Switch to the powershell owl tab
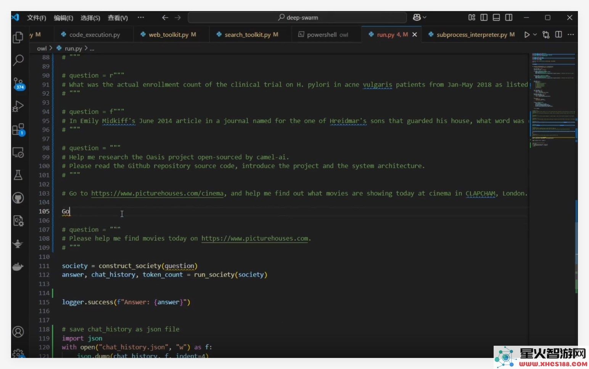Viewport: 589px width, 369px height. pyautogui.click(x=327, y=35)
